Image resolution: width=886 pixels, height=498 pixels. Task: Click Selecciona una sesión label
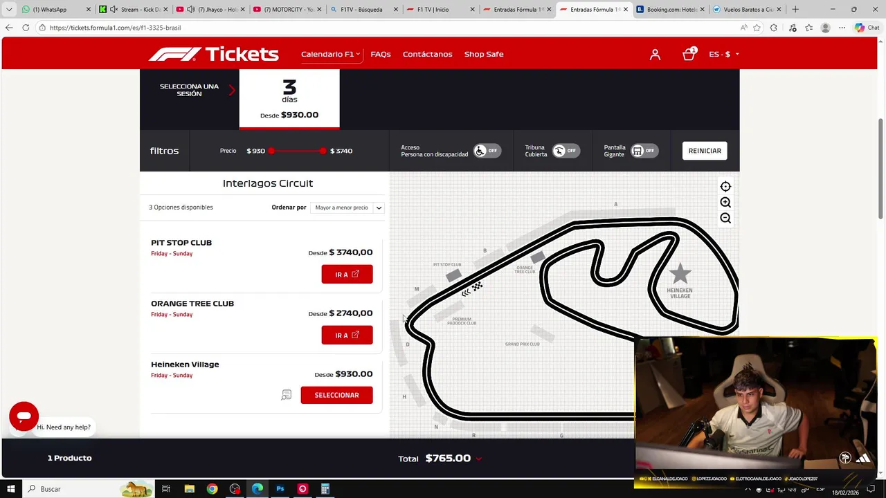coord(189,90)
